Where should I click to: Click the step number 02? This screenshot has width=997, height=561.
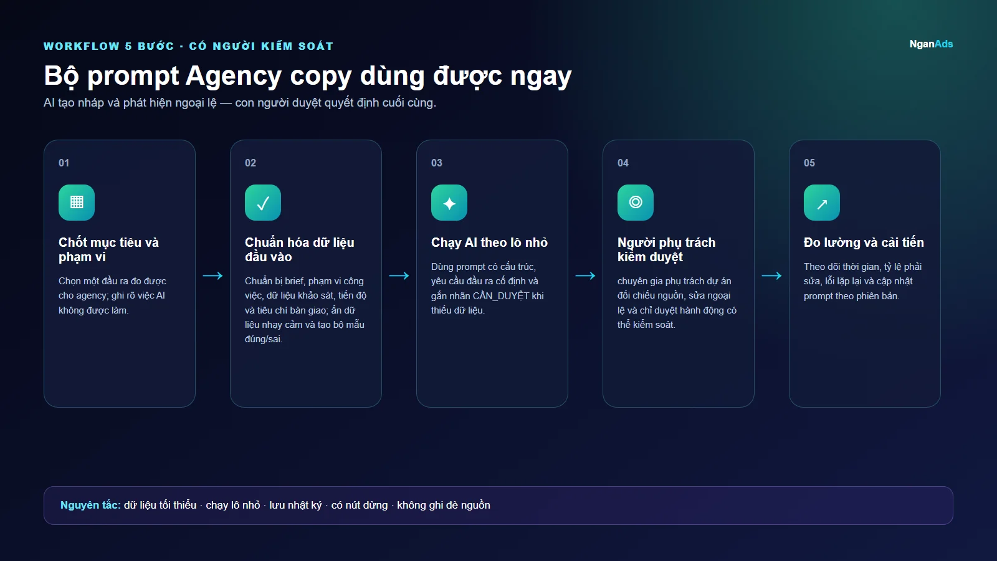(x=250, y=163)
